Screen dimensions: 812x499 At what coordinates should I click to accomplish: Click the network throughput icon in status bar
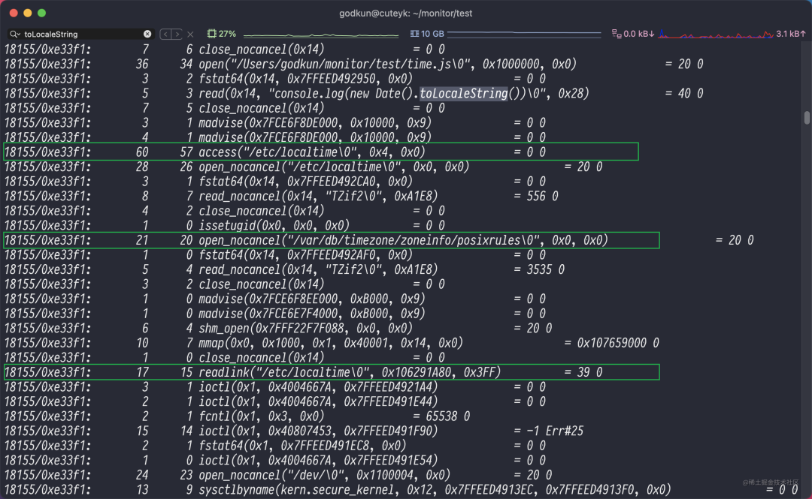[617, 34]
